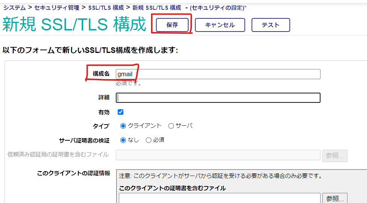Screen dimensions: 367x203
Task: Click the このクライアントの証明書を含むファイル input
Action: tap(219, 198)
